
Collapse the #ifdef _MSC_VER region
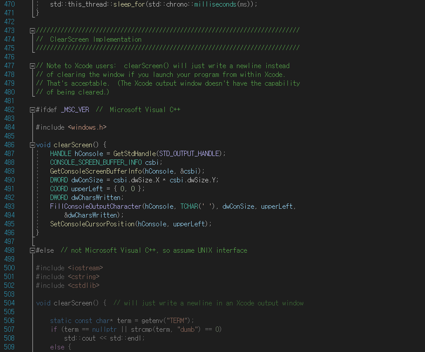pos(32,109)
